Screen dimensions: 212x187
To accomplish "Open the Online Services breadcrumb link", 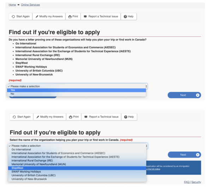I will click(x=30, y=5).
